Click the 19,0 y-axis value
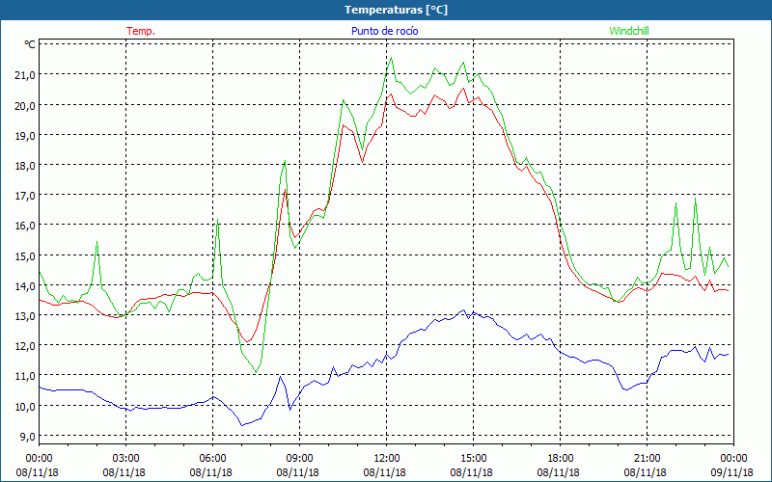772x482 pixels. pos(26,135)
